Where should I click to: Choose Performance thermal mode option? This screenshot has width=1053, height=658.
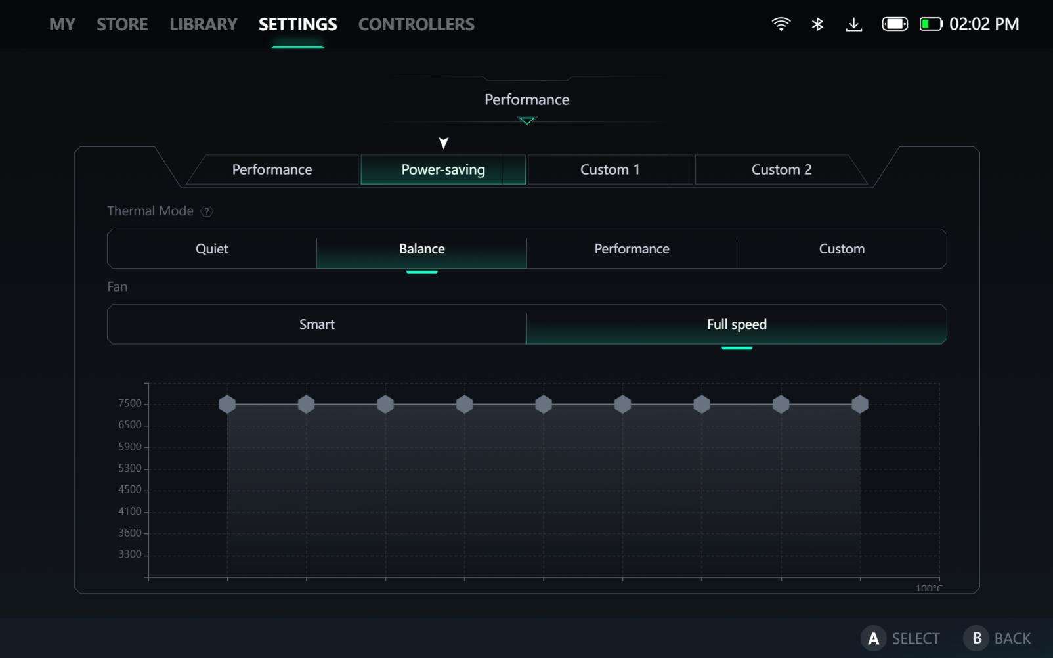coord(632,249)
